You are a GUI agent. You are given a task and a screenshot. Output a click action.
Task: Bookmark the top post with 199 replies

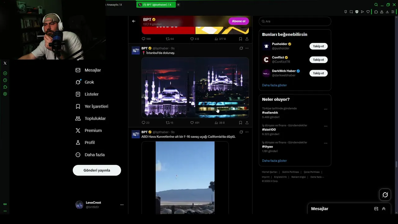(x=240, y=39)
